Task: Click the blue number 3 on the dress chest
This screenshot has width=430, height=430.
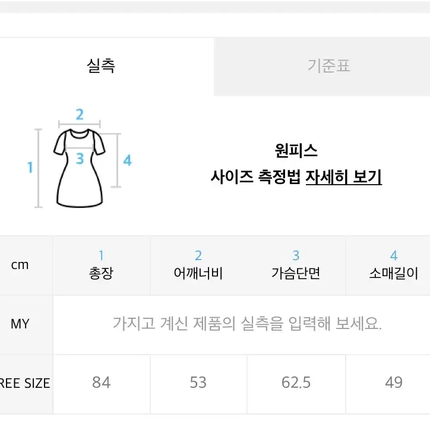Action: (80, 159)
